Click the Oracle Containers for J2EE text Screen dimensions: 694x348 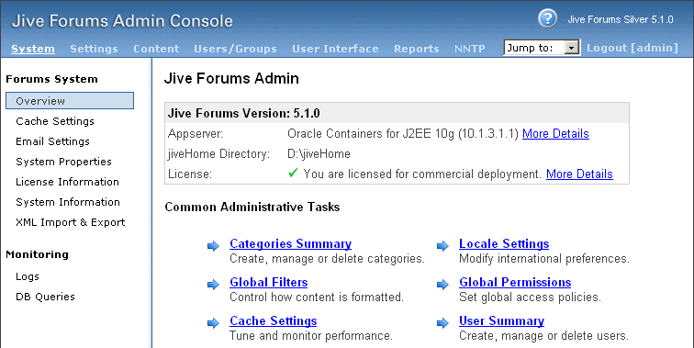[403, 134]
